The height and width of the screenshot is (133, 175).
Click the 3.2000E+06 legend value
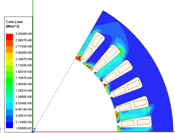pos(24,34)
